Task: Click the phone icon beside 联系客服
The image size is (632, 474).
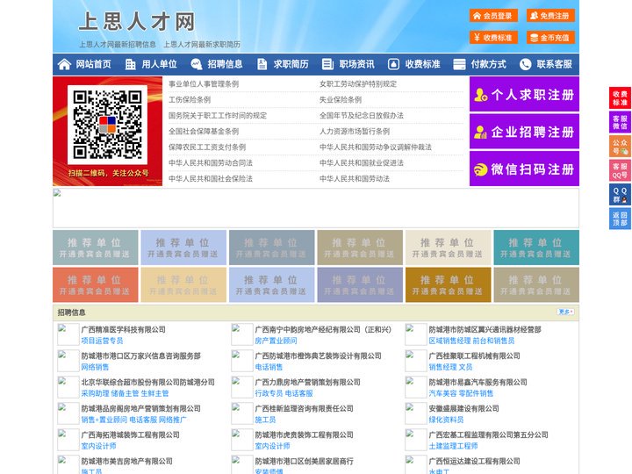Action: [525, 64]
